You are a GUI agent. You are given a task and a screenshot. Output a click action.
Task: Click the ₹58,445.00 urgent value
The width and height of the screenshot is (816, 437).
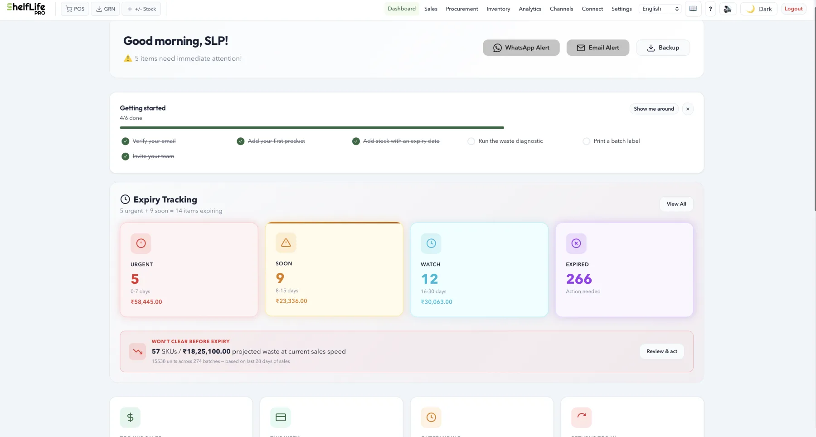click(x=146, y=302)
